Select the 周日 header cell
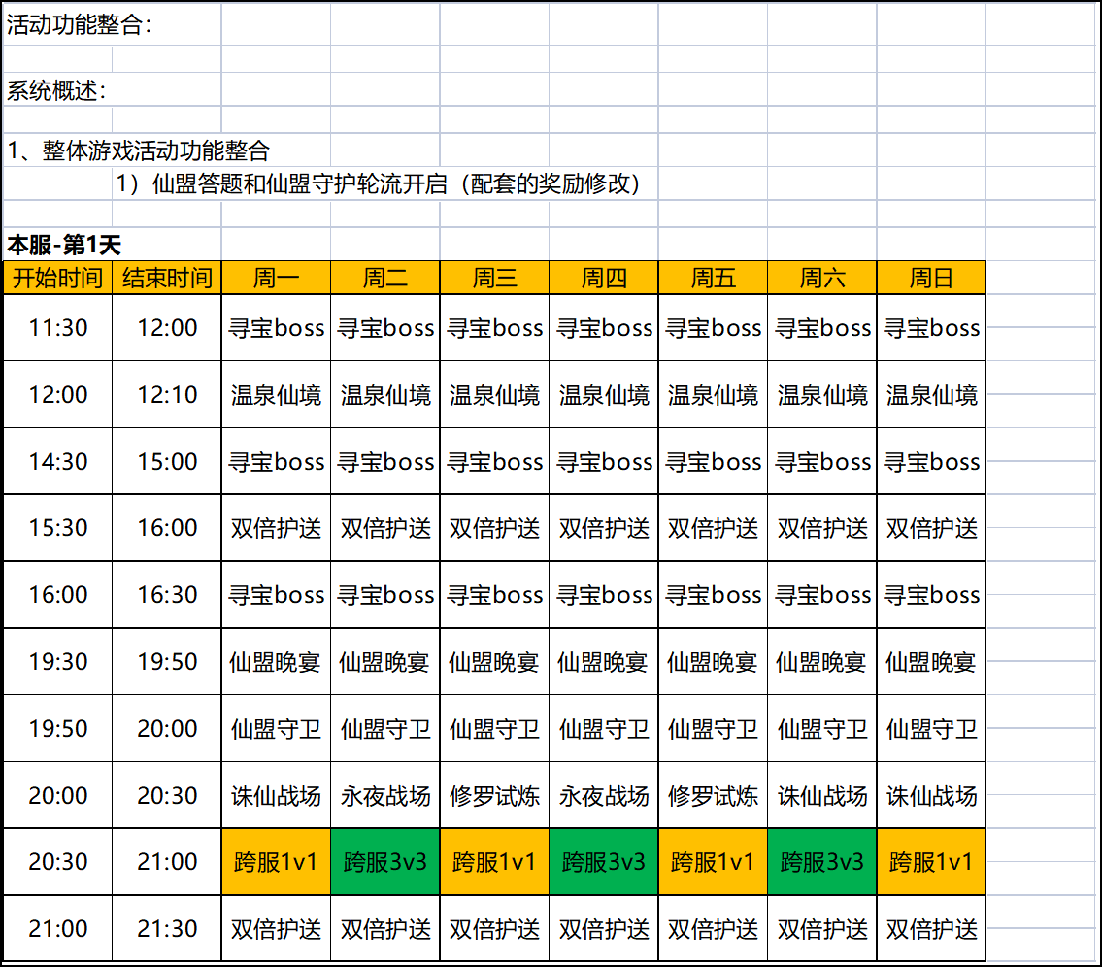The image size is (1102, 967). [931, 279]
